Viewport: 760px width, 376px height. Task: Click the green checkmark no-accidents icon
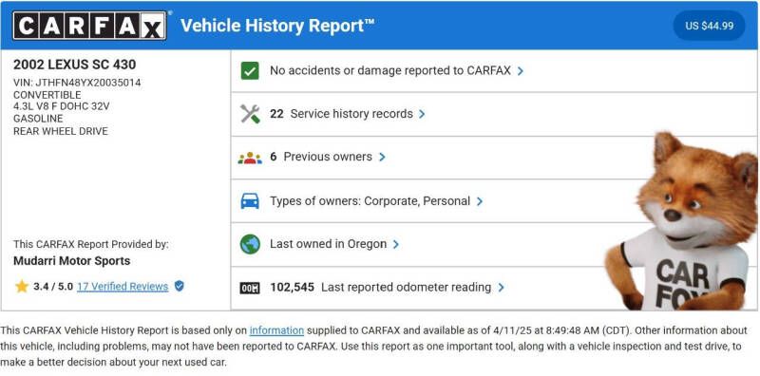[250, 71]
